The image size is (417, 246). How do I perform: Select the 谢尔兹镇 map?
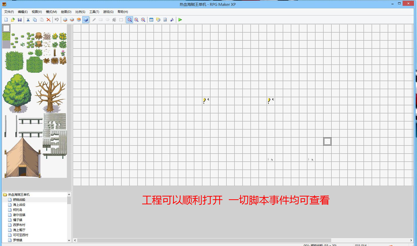(19, 215)
